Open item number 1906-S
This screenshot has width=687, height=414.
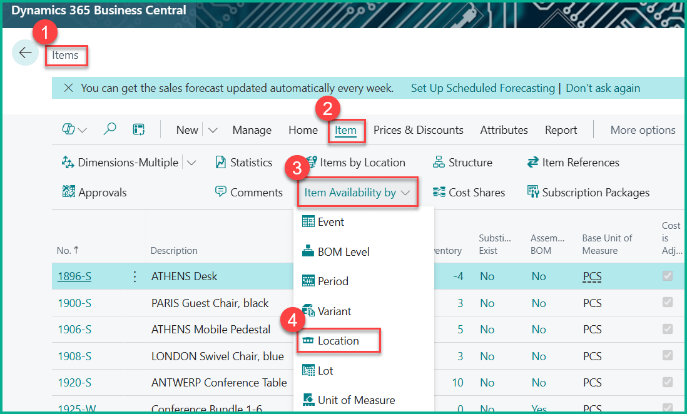click(74, 330)
